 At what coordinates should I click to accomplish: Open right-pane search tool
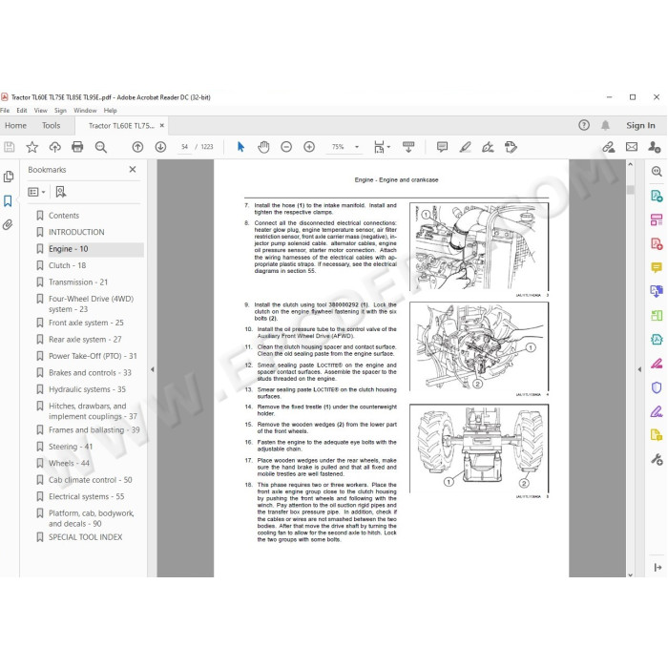click(x=657, y=172)
